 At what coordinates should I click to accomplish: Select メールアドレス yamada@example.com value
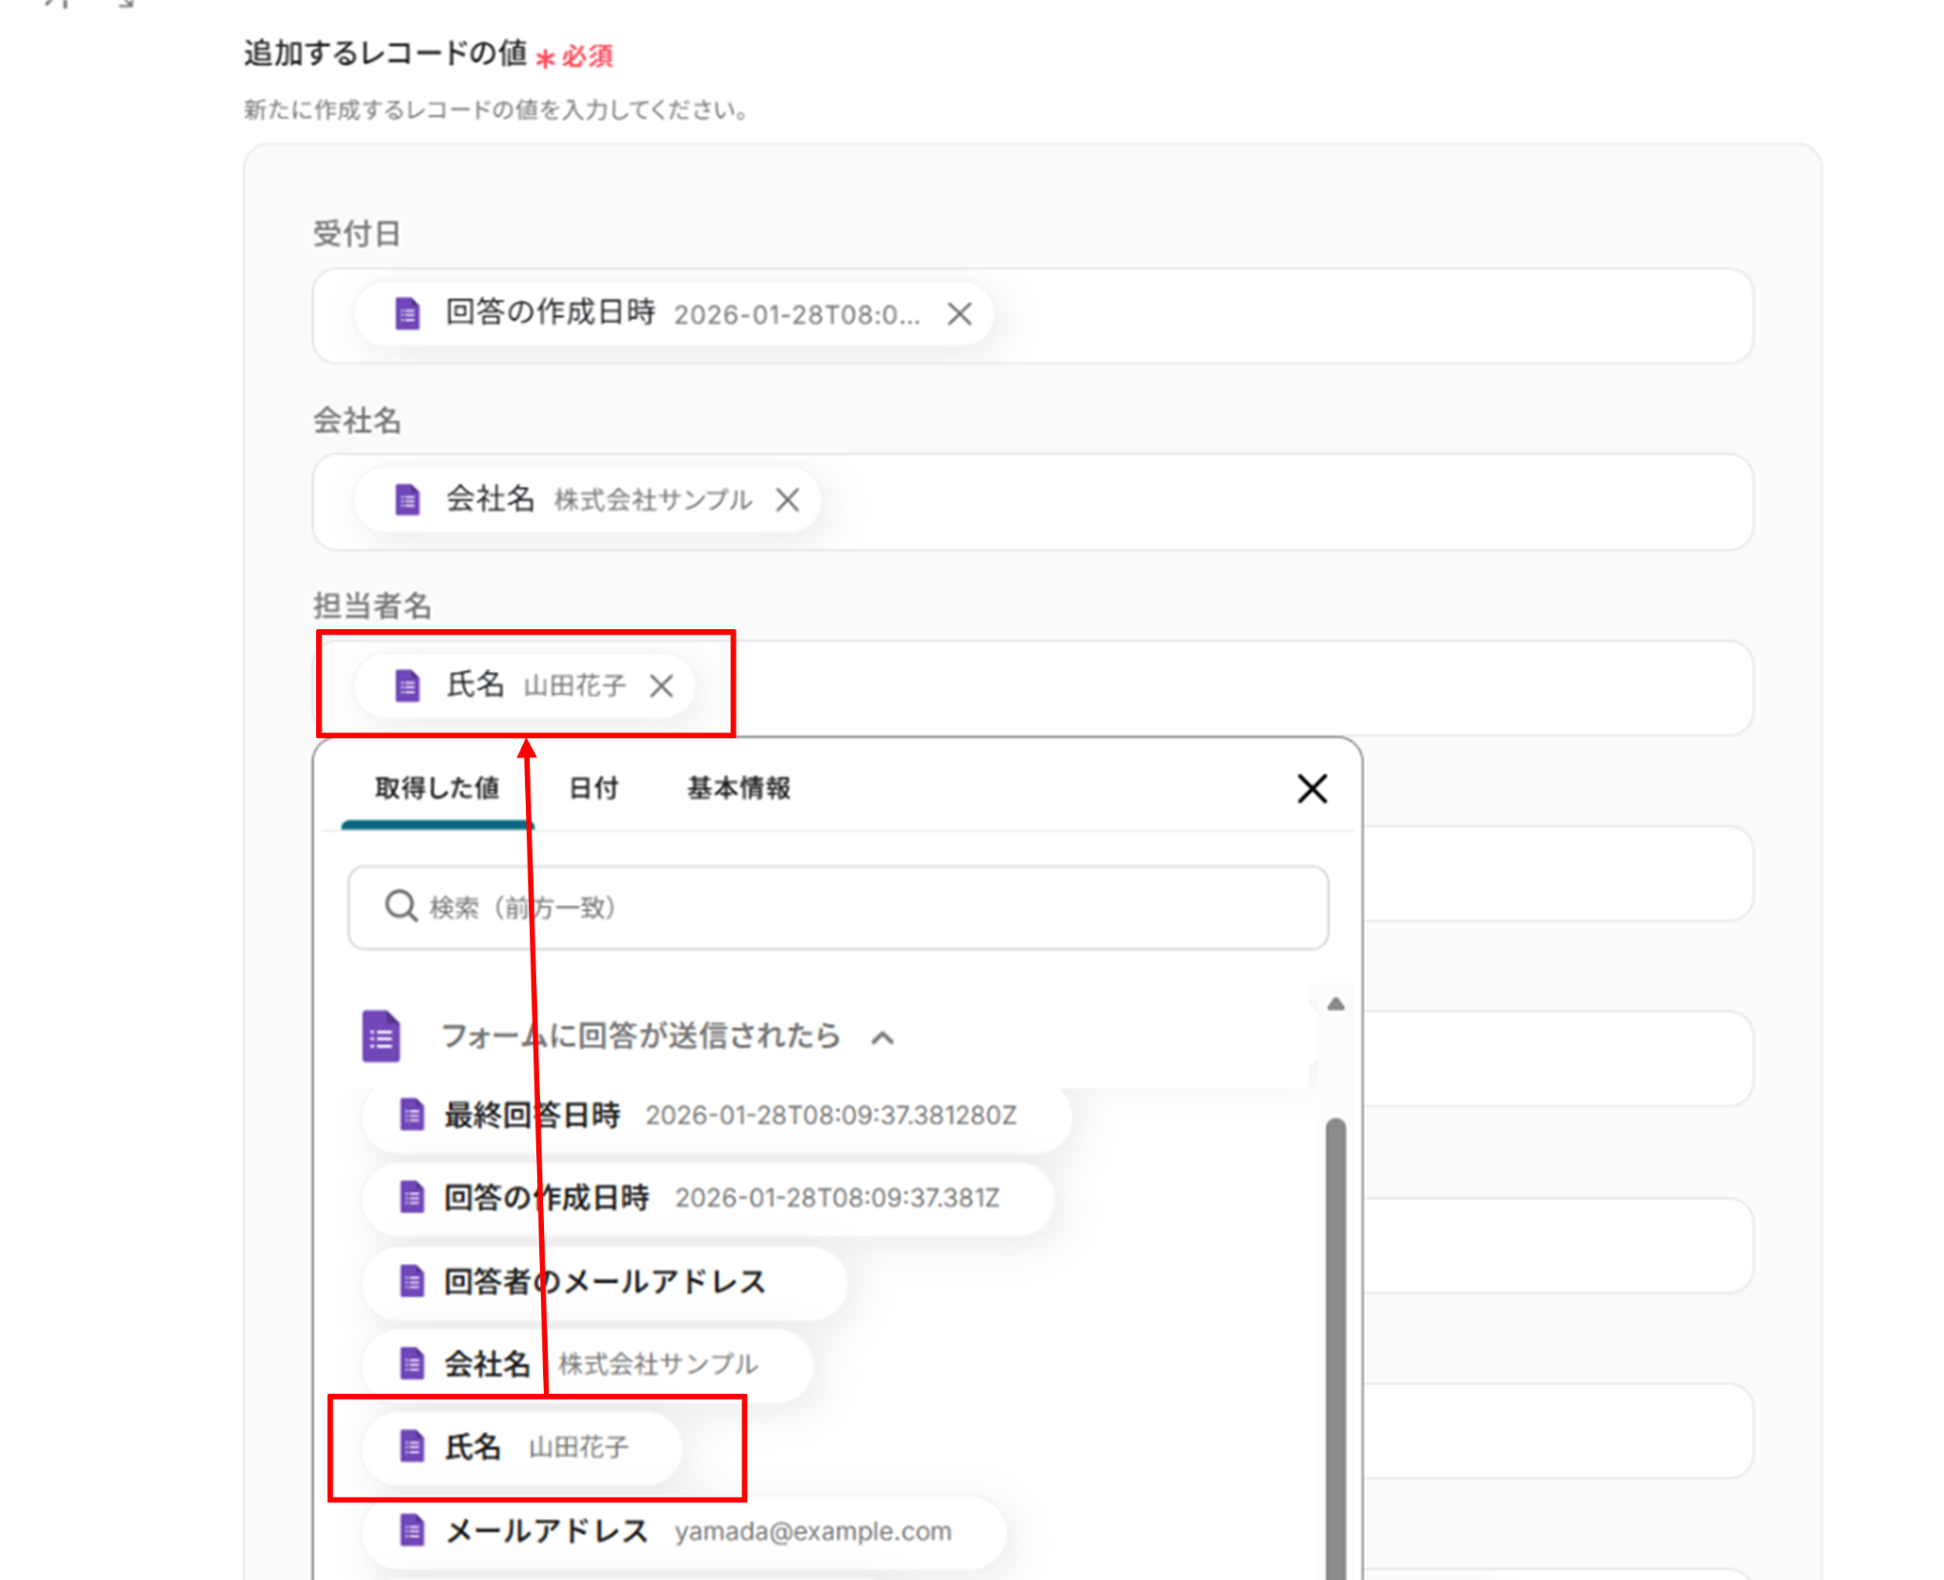pos(683,1531)
